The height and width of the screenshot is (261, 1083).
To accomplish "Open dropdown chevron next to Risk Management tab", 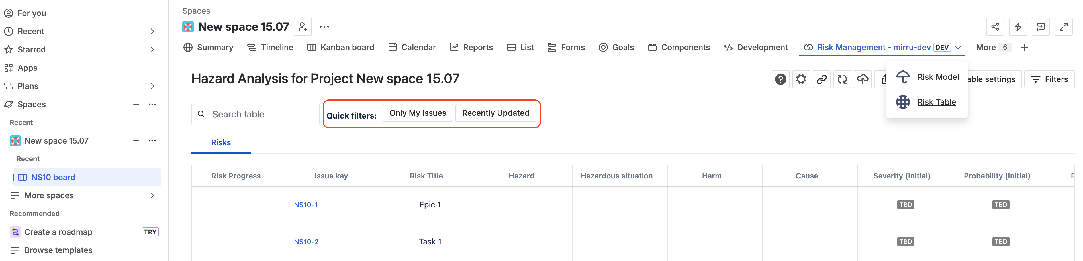I will click(958, 48).
